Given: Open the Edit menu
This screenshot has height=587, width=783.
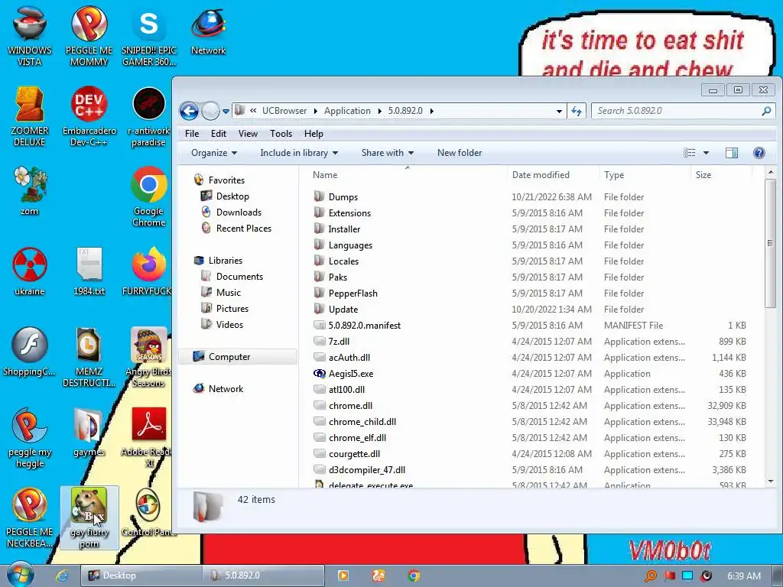Looking at the screenshot, I should [x=218, y=134].
